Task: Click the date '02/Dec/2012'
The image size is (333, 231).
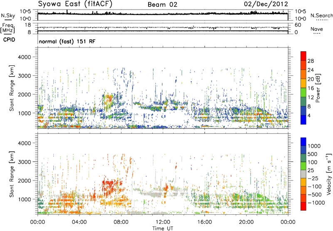Action: pyautogui.click(x=266, y=4)
